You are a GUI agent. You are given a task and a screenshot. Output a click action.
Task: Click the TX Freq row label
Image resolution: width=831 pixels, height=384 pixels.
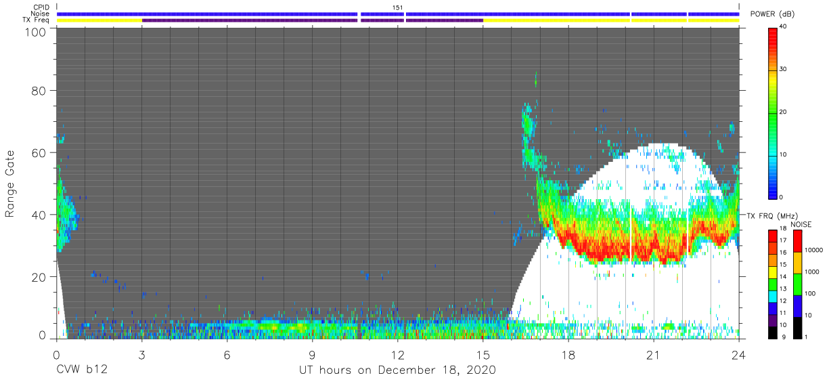[x=37, y=20]
